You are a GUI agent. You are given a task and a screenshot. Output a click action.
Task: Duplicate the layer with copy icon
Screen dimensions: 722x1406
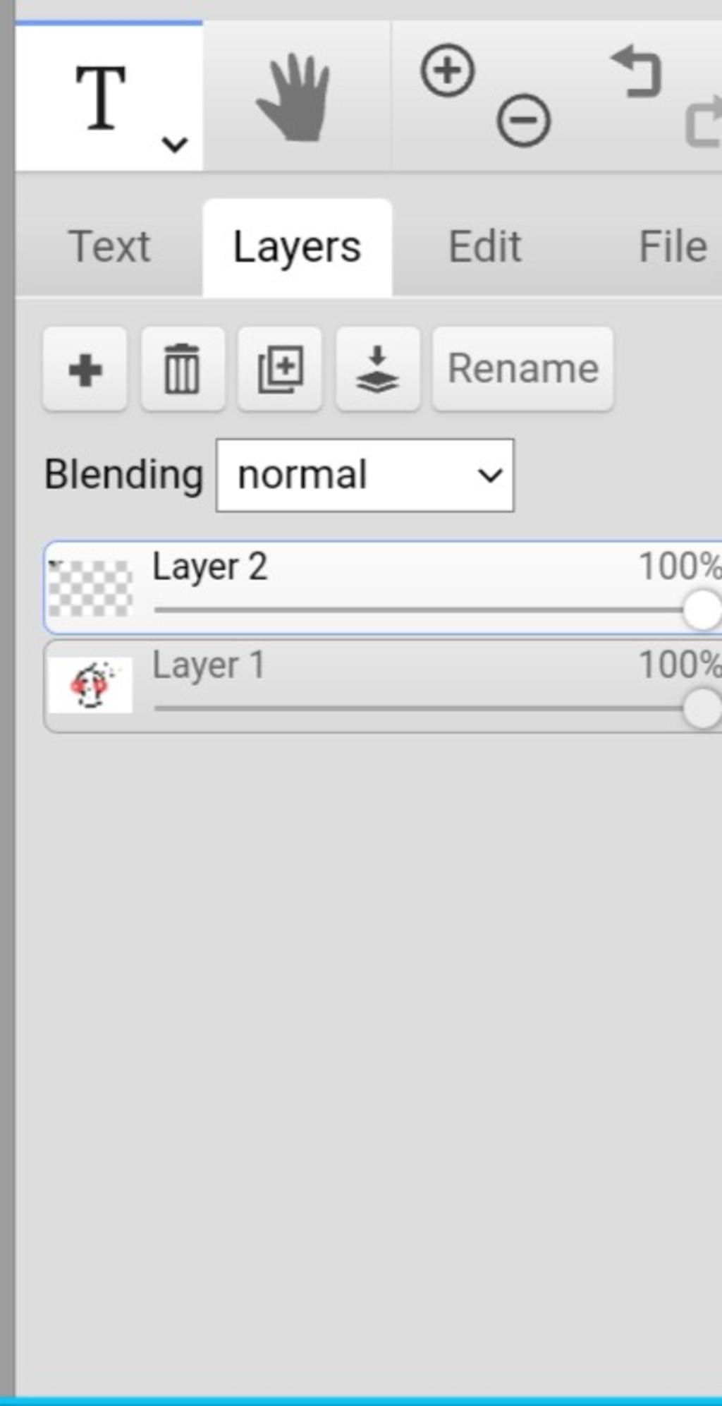point(280,369)
